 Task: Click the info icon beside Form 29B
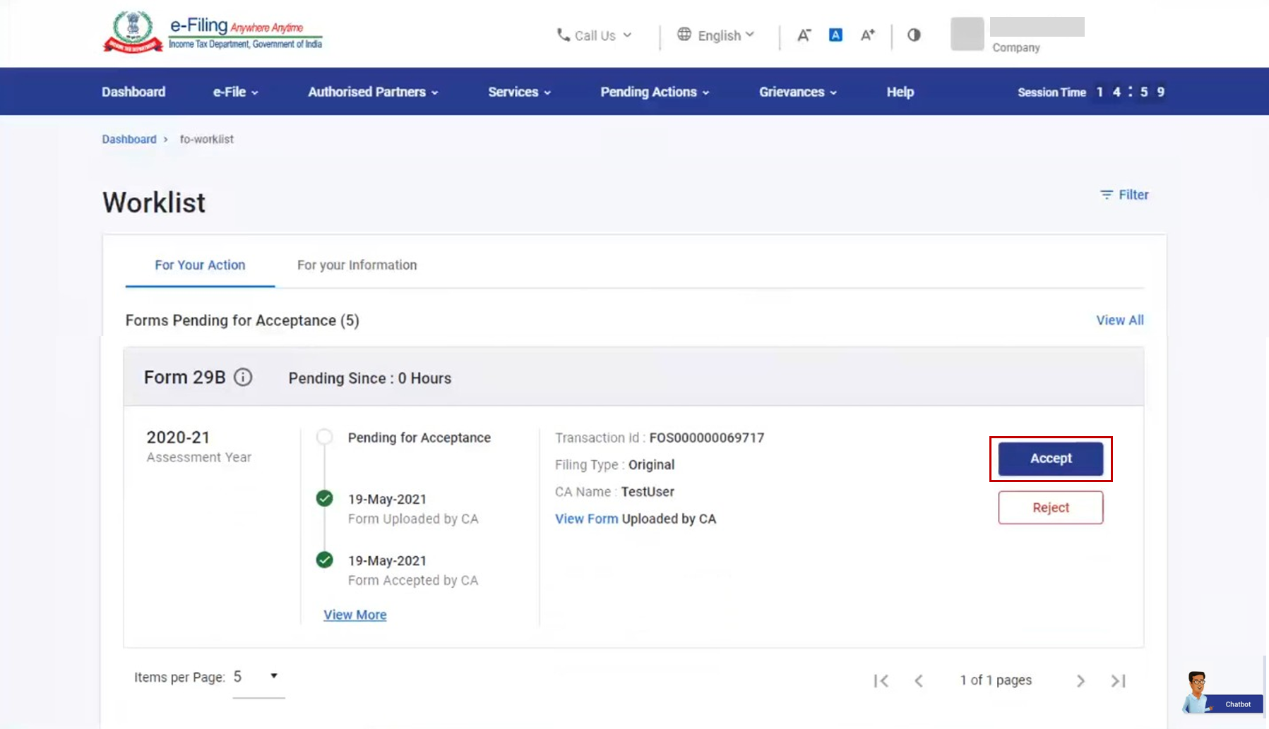click(x=243, y=378)
